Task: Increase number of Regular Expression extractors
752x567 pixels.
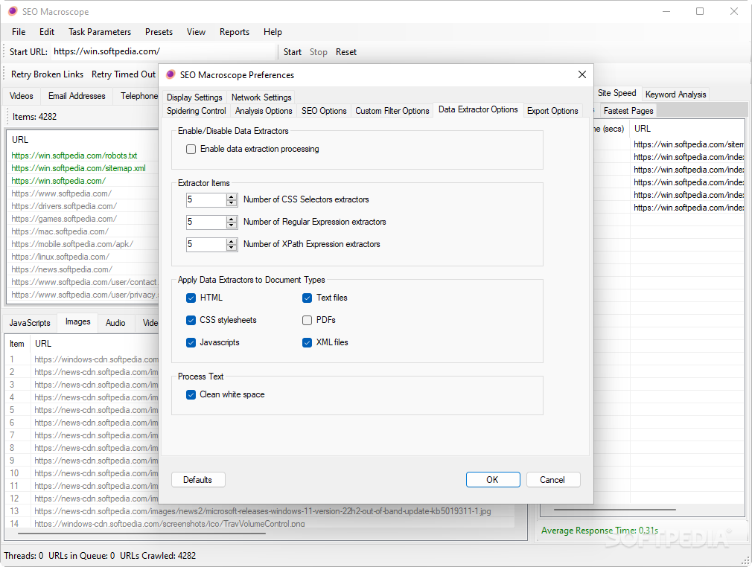Action: pyautogui.click(x=232, y=219)
